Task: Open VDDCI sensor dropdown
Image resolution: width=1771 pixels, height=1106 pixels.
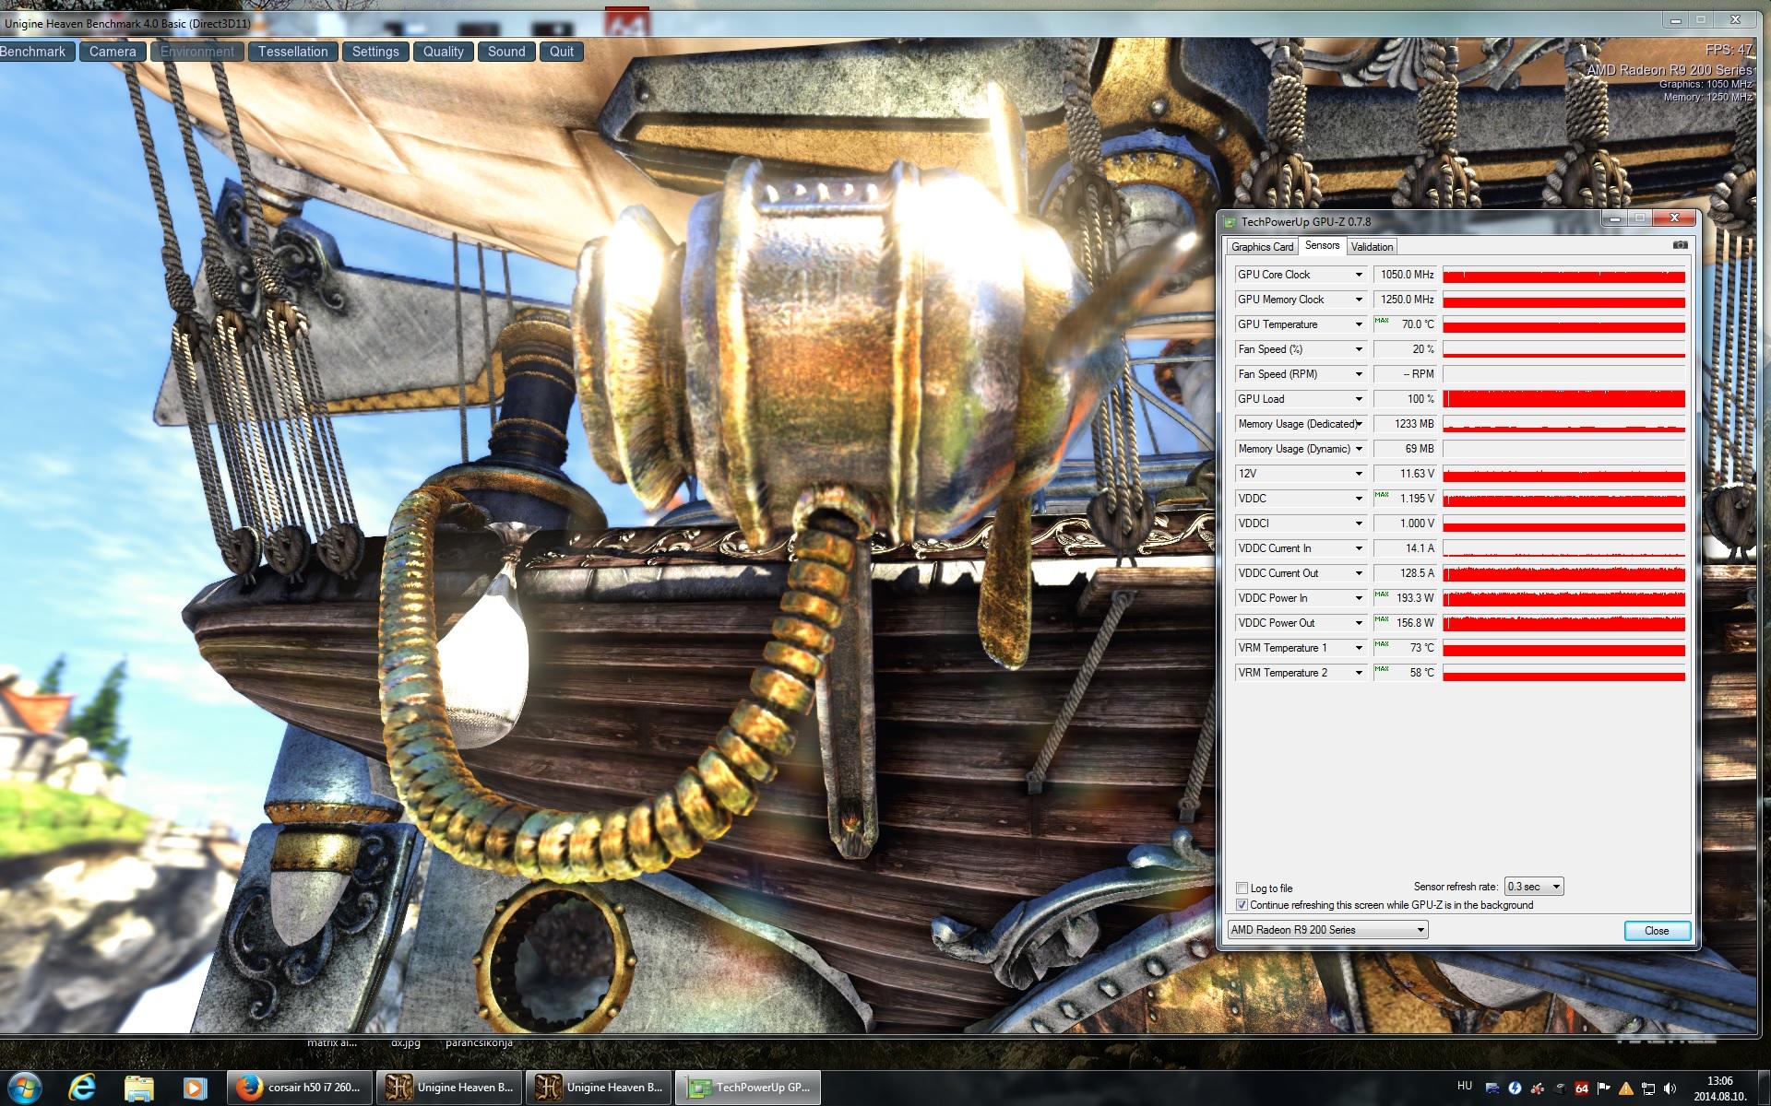Action: point(1359,524)
